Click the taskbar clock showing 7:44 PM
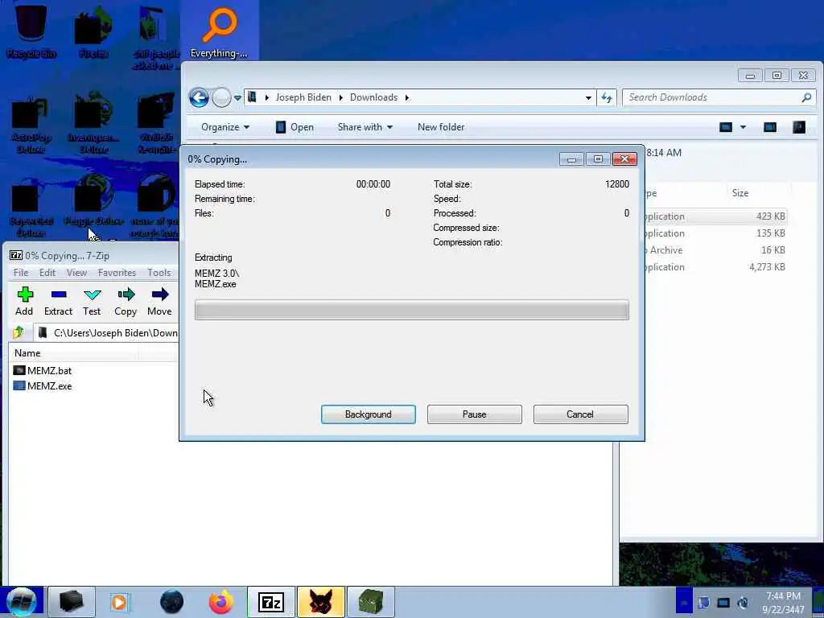This screenshot has height=618, width=824. [x=783, y=602]
